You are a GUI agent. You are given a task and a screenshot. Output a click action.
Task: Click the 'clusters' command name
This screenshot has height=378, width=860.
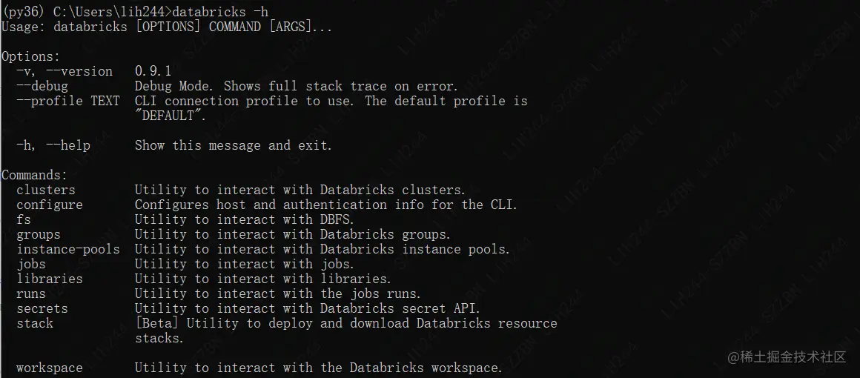(46, 190)
